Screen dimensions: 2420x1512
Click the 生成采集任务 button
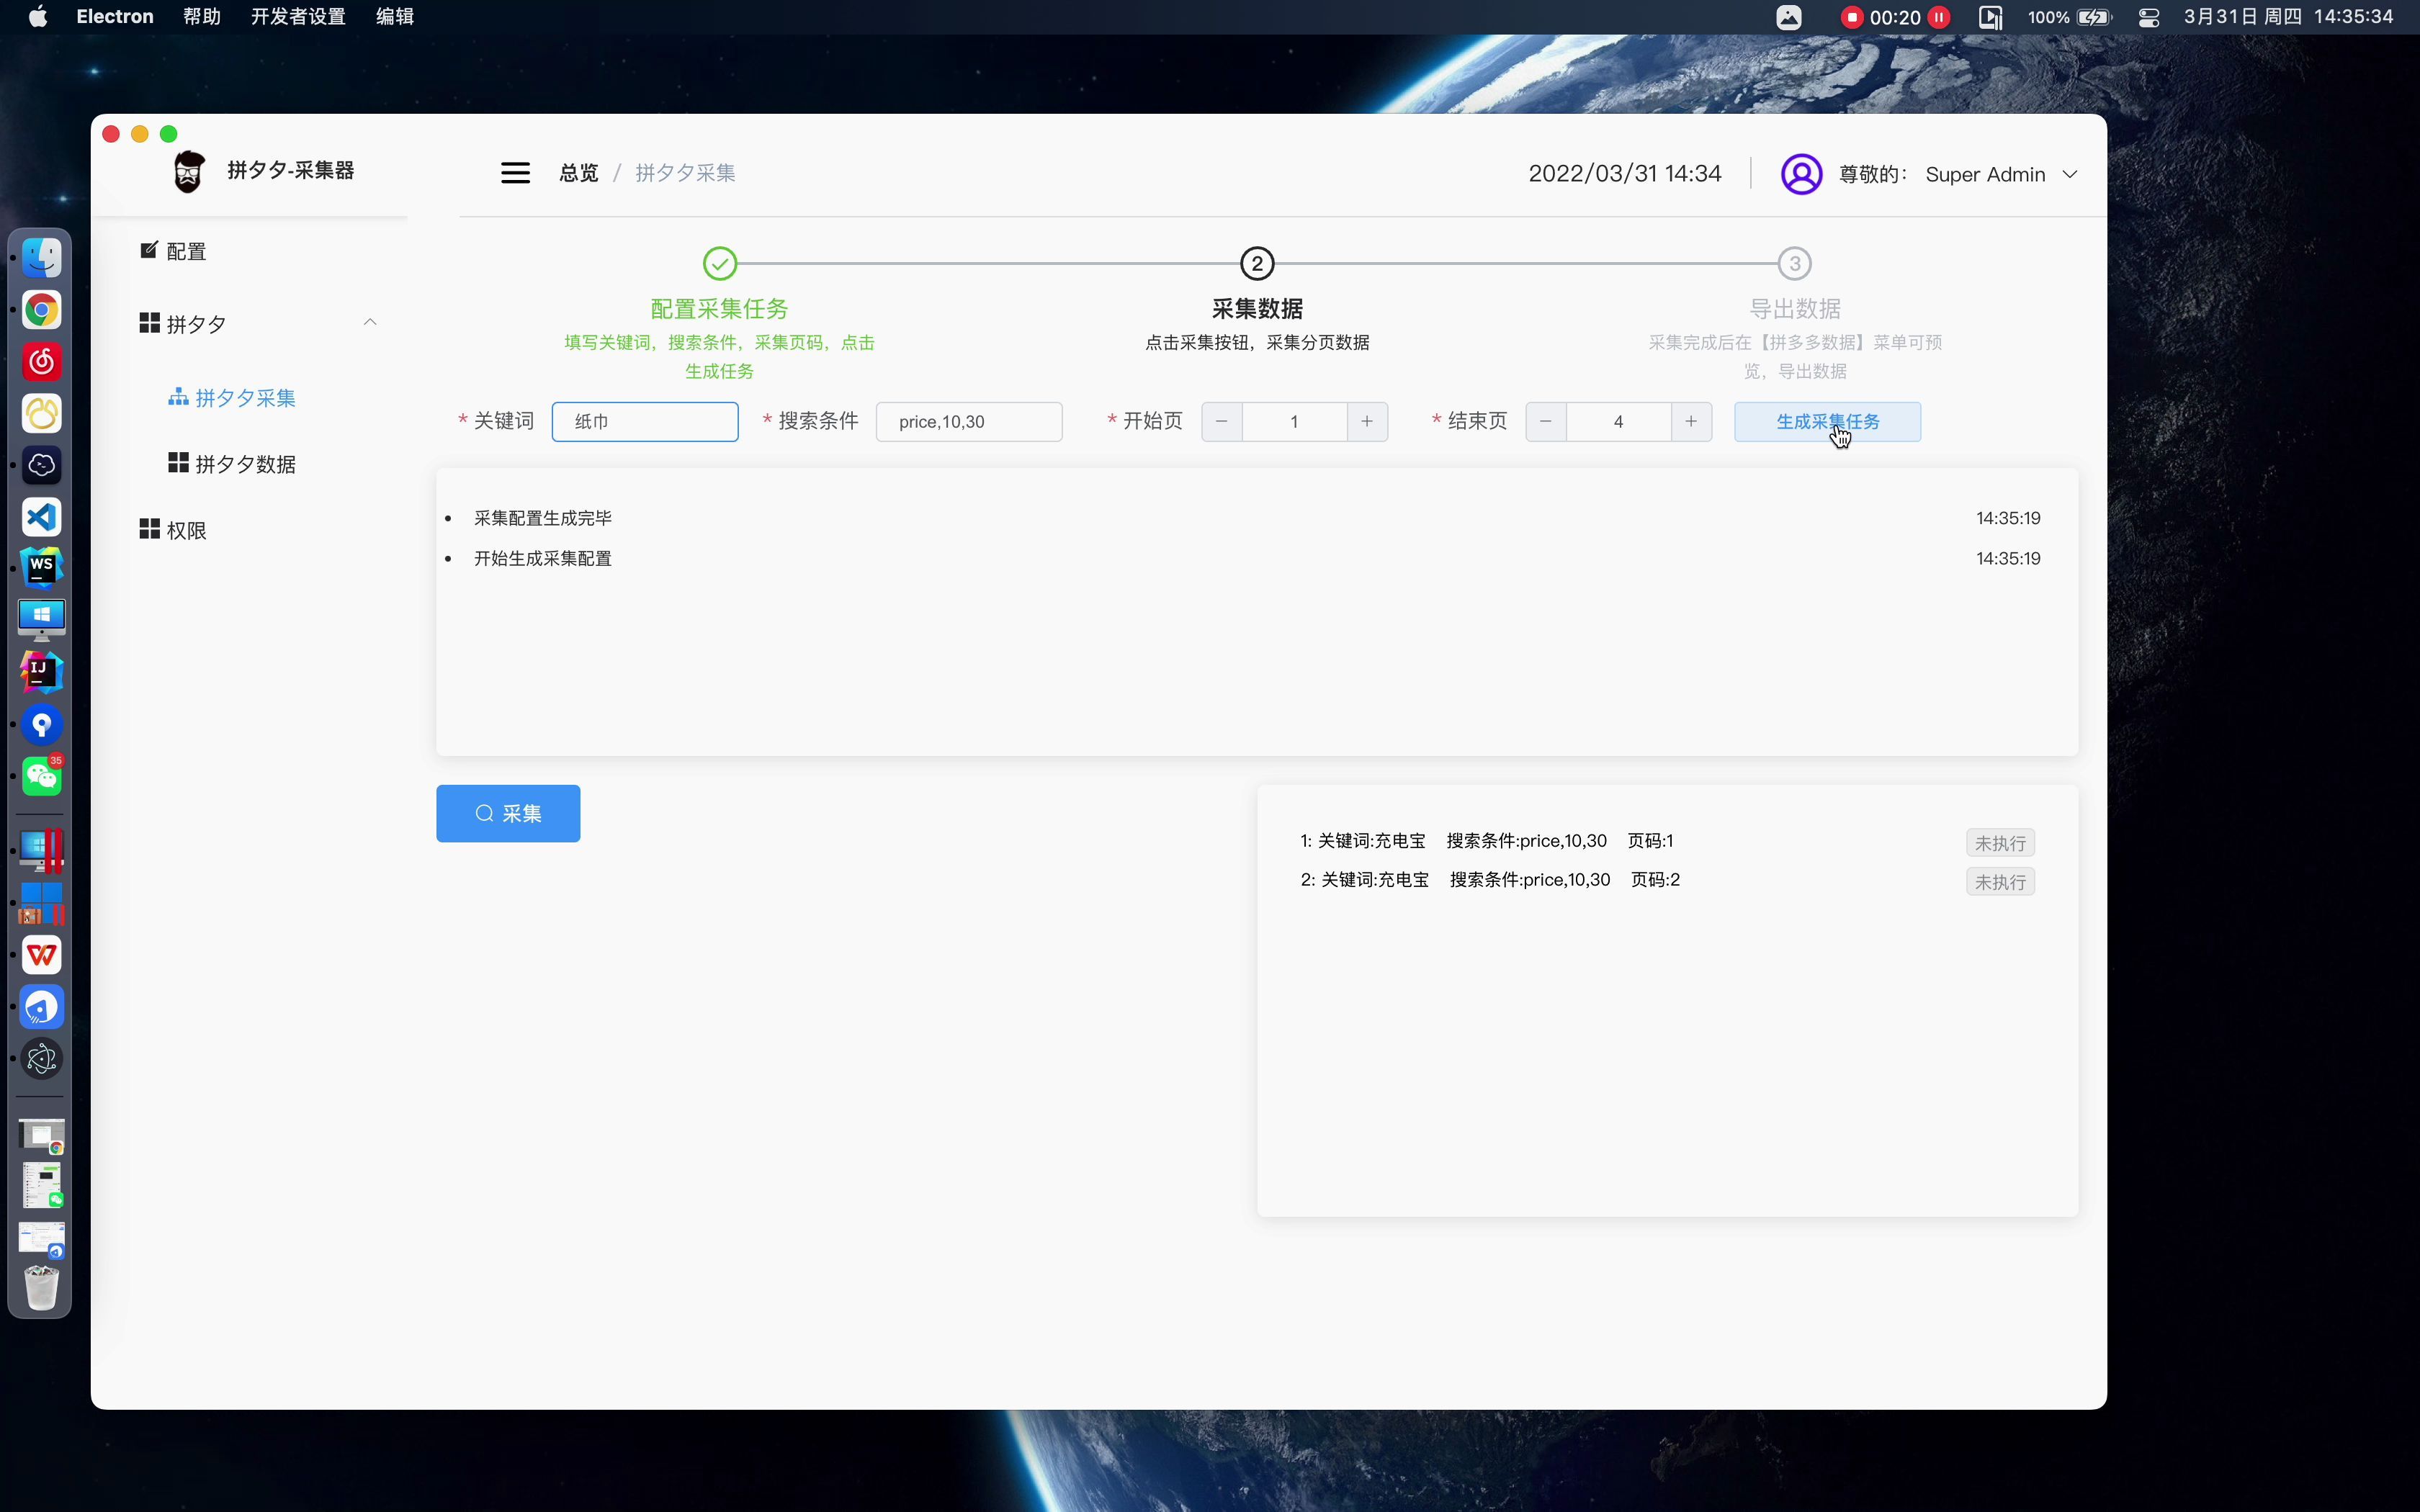pos(1827,421)
